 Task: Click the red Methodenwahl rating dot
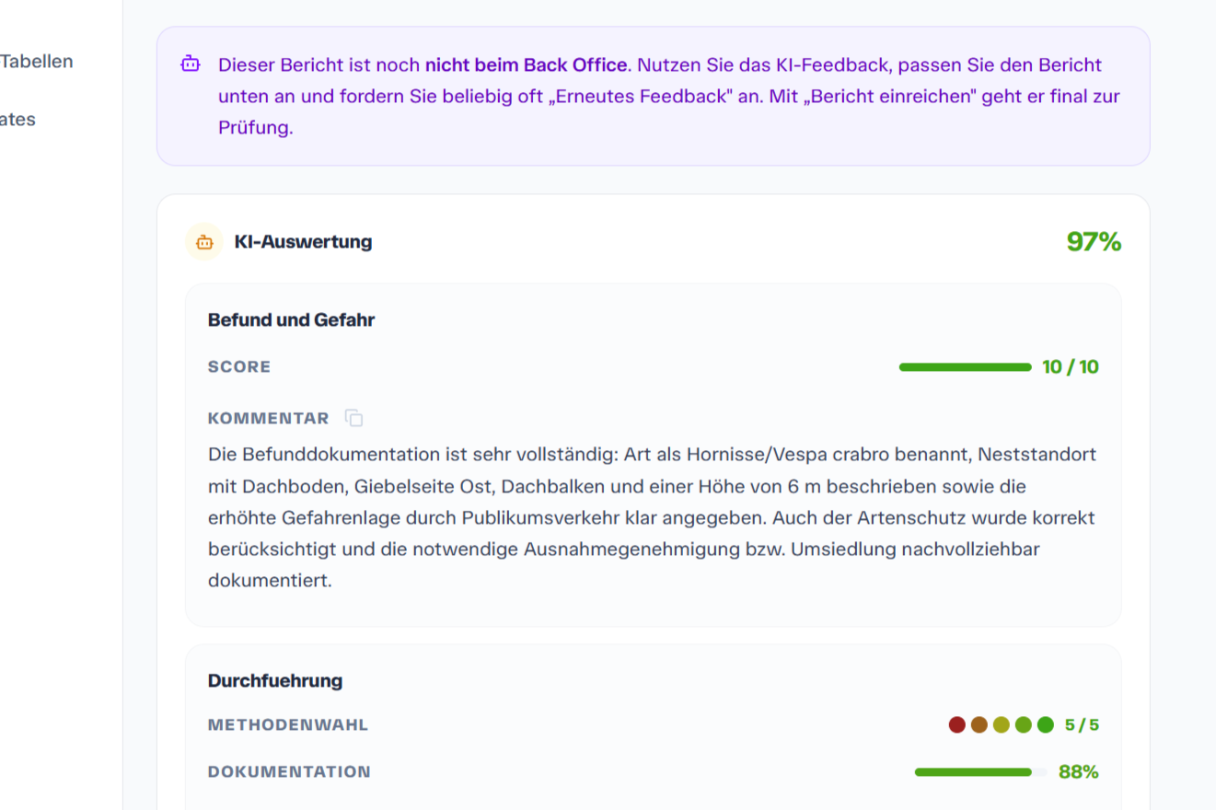coord(956,724)
